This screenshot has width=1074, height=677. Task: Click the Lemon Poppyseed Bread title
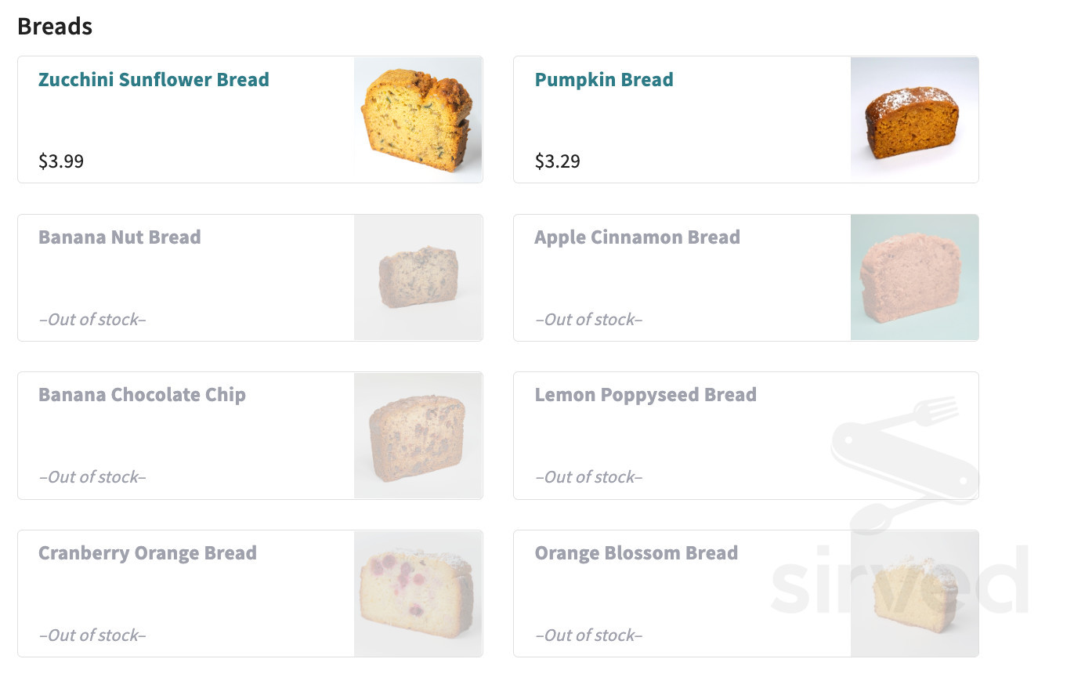[x=645, y=395]
